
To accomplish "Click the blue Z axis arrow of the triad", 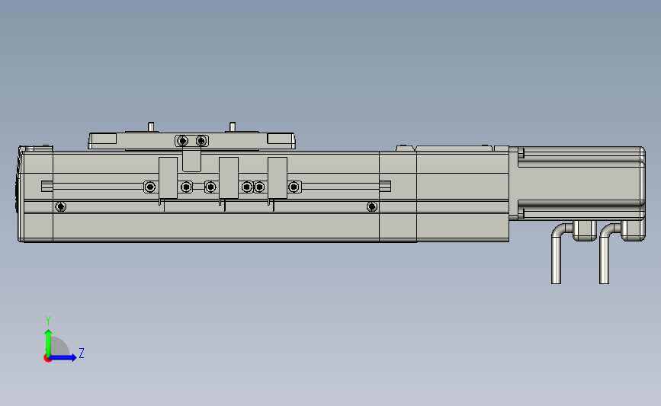I will tap(63, 358).
